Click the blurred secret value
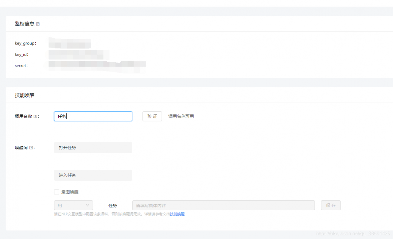The height and width of the screenshot is (239, 393). coord(97,67)
